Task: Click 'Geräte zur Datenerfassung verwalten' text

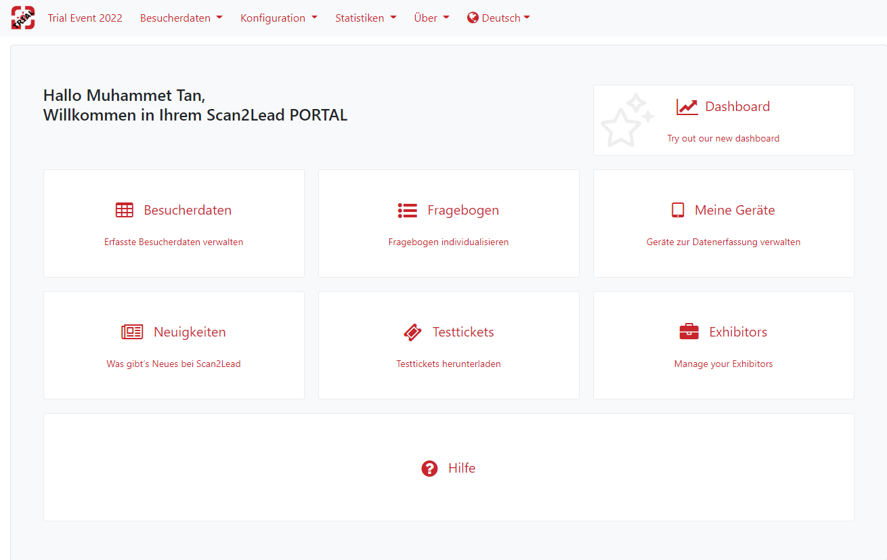Action: [723, 242]
